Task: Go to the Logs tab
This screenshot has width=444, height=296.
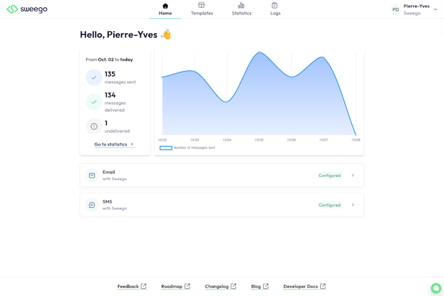Action: click(275, 9)
